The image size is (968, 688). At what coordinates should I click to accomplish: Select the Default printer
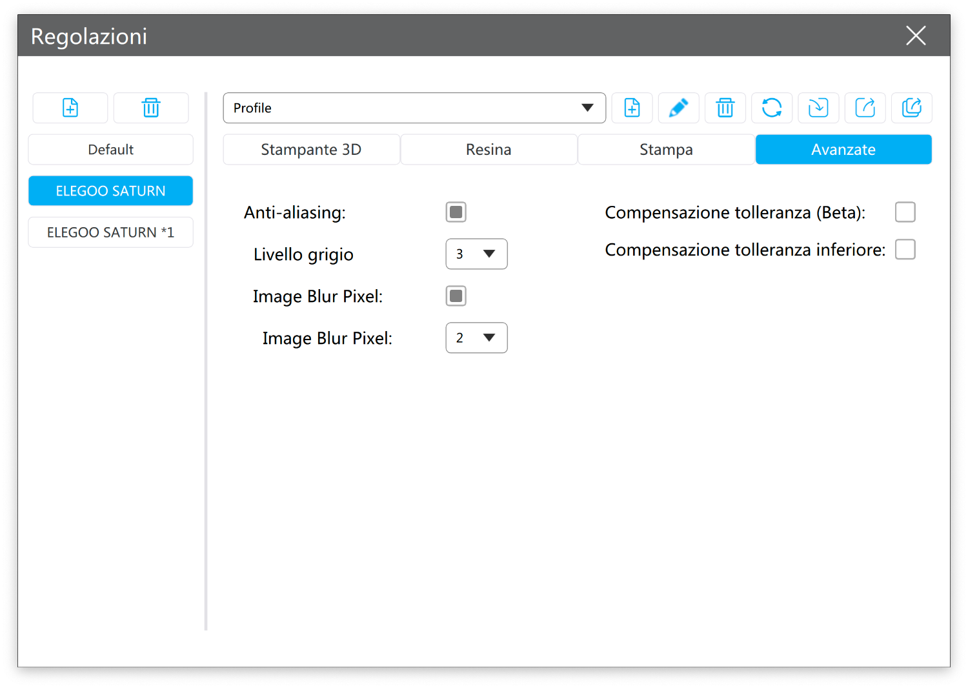[x=110, y=150]
